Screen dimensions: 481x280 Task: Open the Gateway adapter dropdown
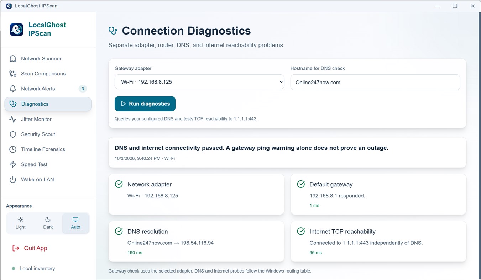tap(199, 82)
